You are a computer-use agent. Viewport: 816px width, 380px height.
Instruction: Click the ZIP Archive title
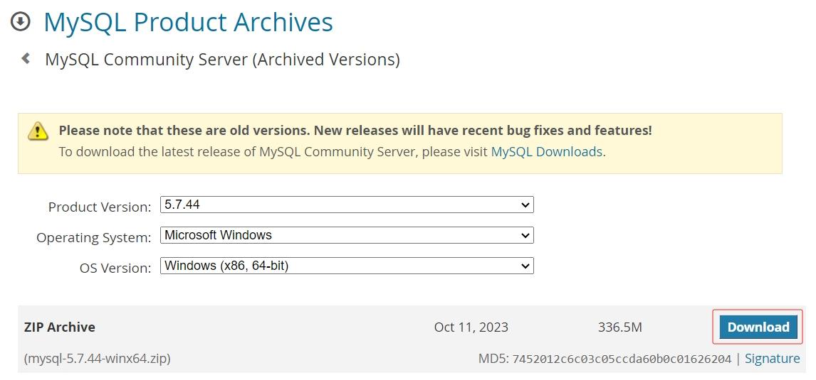tap(60, 327)
